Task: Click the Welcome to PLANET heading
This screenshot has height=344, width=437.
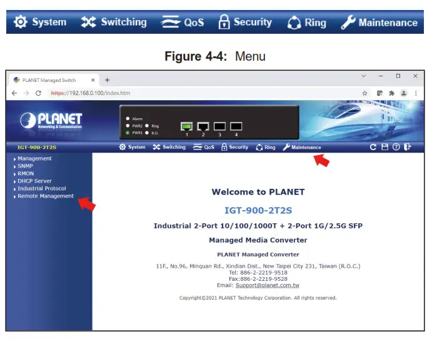Action: [258, 192]
